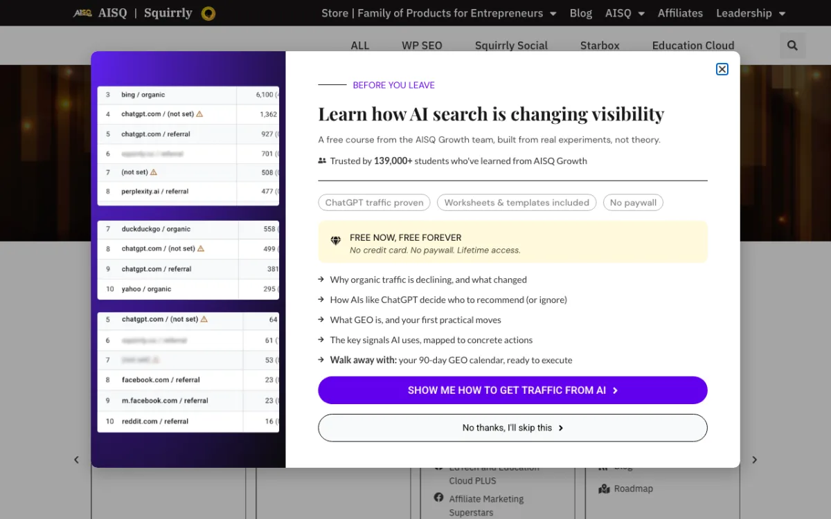This screenshot has height=519, width=831.
Task: Expand the Leadership dropdown menu
Action: click(751, 13)
